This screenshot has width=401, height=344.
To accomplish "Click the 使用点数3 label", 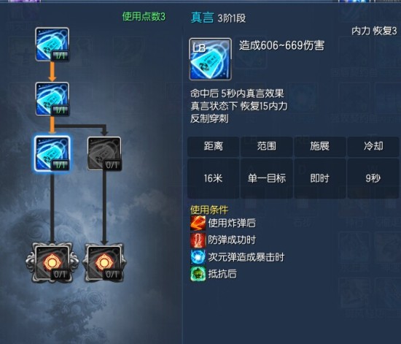I will 144,17.
